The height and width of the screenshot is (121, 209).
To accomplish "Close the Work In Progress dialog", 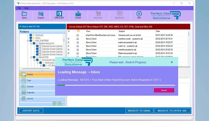I will point(172,62).
